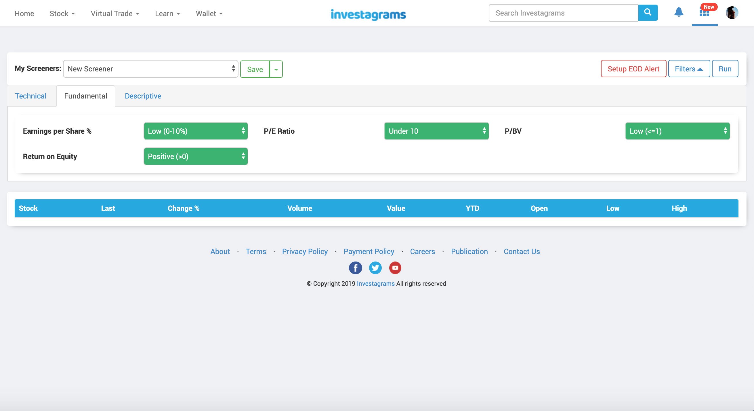Screen dimensions: 754x411
Task: Expand the Wallet menu
Action: pos(209,14)
